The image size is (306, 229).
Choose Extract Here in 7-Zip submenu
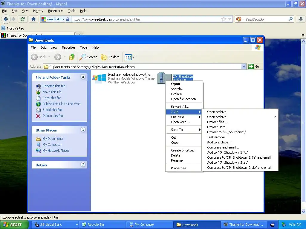tap(240, 127)
